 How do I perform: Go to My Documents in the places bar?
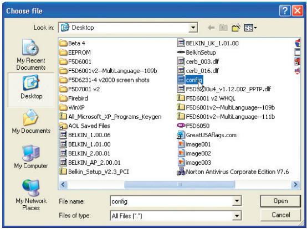pyautogui.click(x=31, y=121)
